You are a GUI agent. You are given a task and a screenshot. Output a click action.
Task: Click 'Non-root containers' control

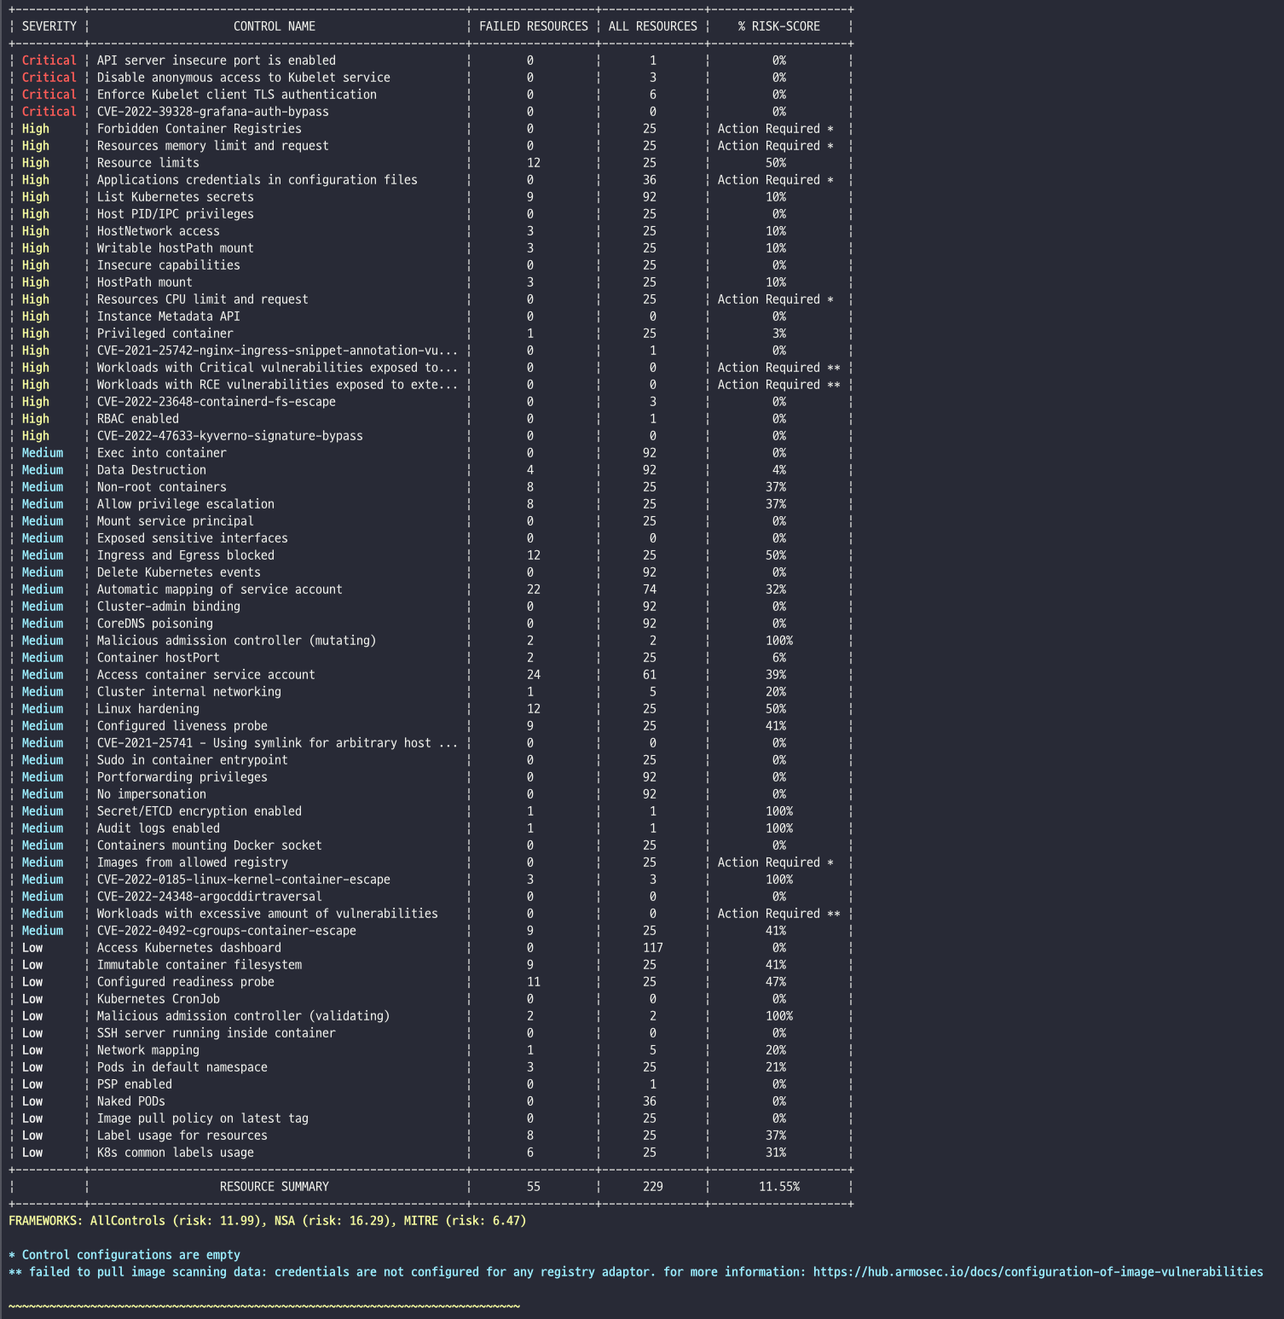pos(162,487)
